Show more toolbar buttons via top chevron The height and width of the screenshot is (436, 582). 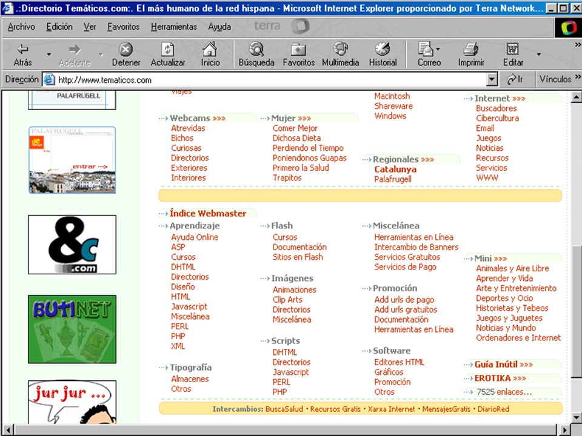pos(578,45)
